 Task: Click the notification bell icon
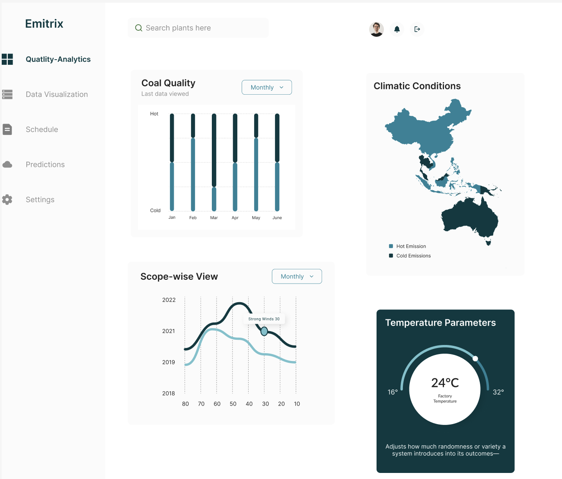coord(396,29)
